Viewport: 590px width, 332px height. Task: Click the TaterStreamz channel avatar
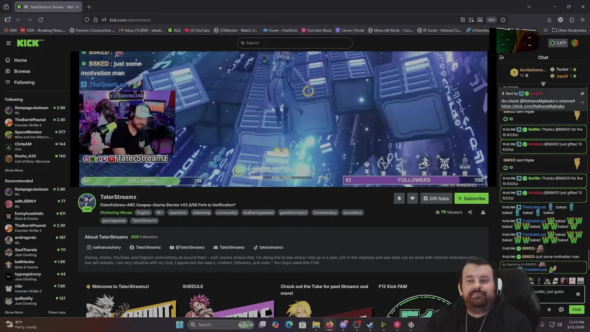[87, 202]
